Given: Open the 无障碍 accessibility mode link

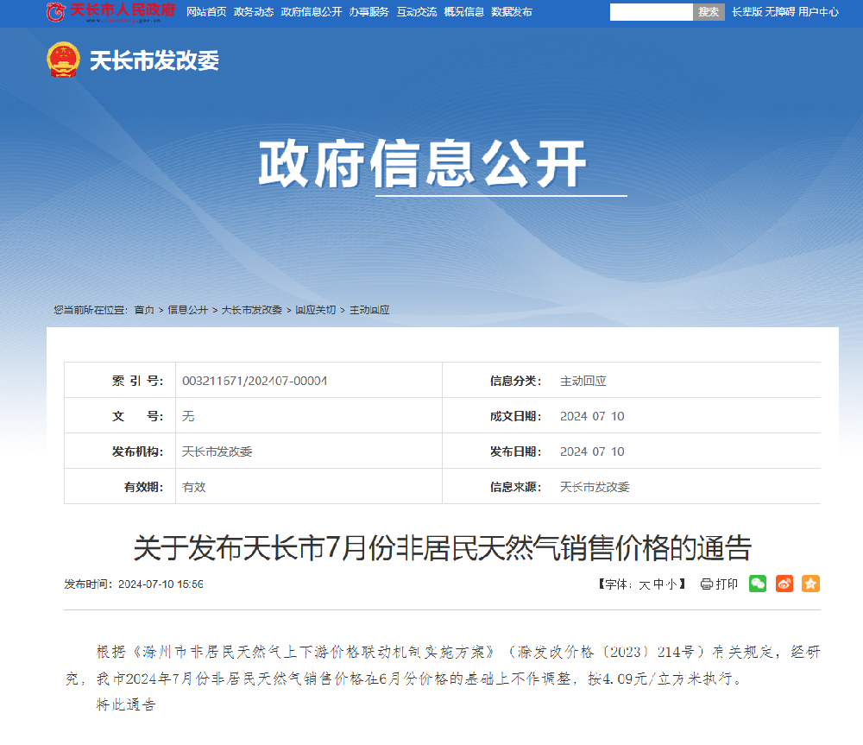Looking at the screenshot, I should (x=780, y=11).
